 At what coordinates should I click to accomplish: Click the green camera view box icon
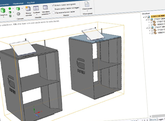coord(18,9)
